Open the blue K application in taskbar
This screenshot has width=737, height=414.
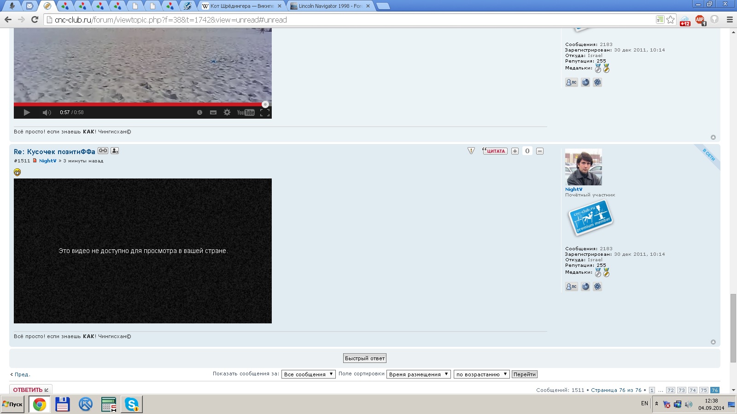point(86,404)
